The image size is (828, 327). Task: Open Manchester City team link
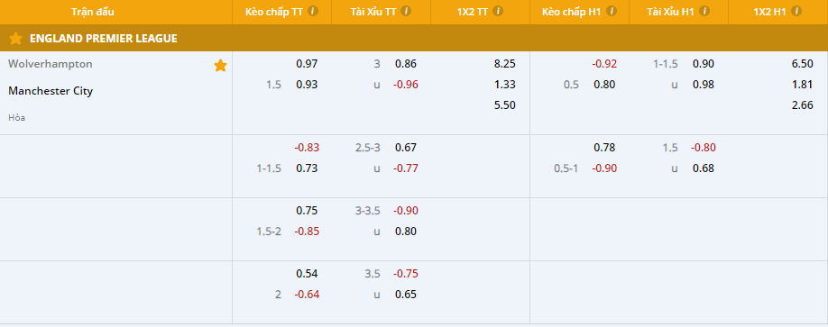(x=51, y=91)
